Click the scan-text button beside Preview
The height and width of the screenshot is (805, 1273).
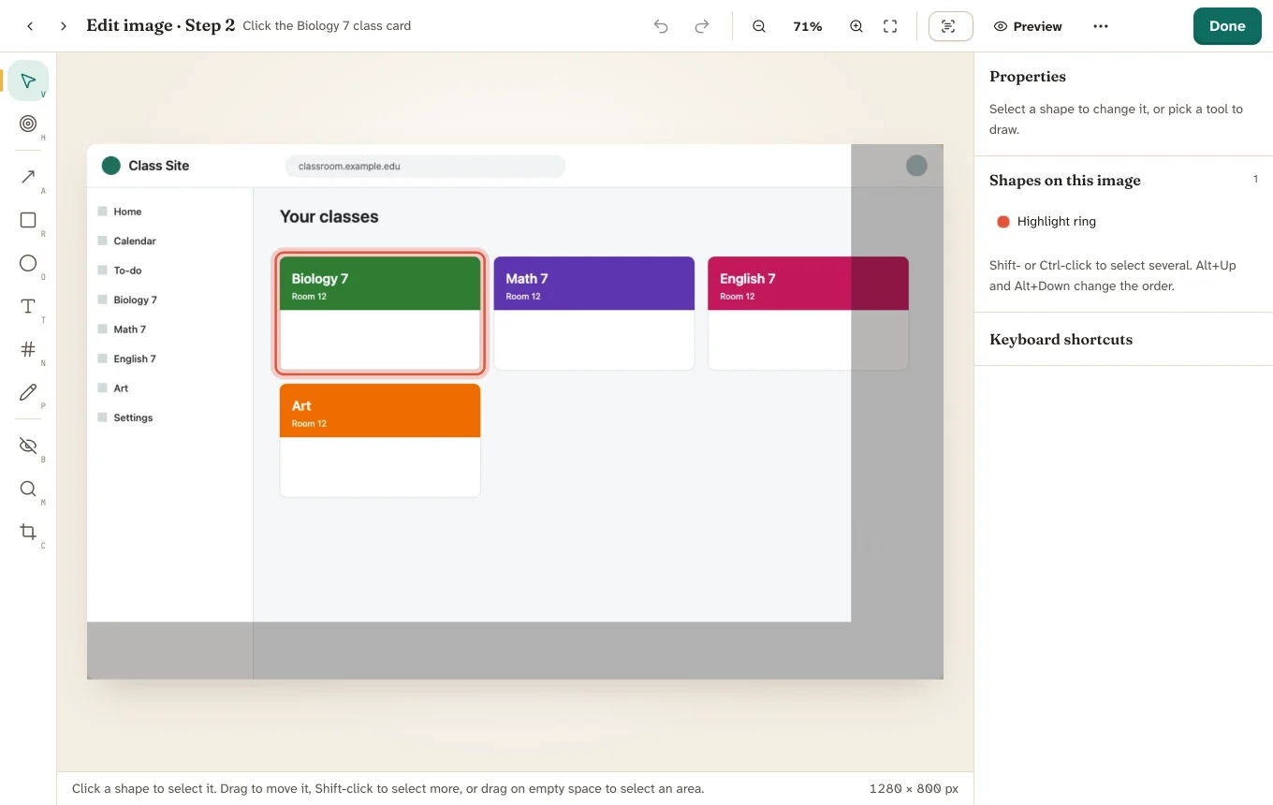pos(951,26)
